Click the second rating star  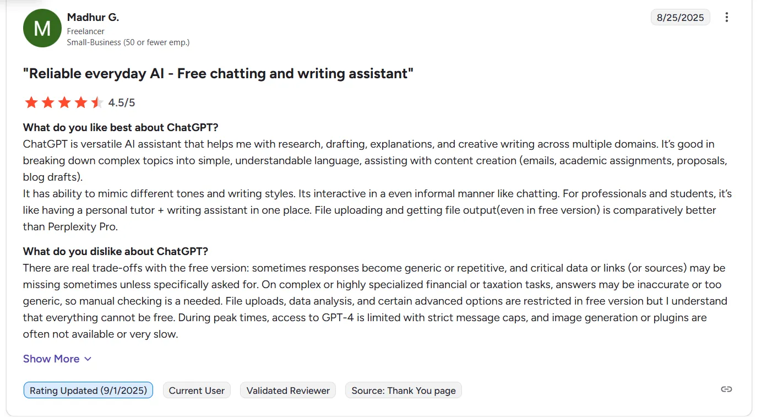click(48, 102)
